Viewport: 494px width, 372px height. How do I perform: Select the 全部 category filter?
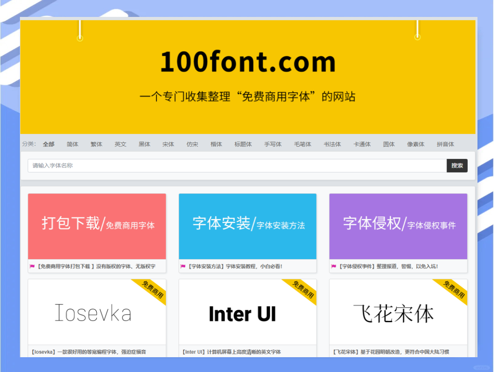point(48,144)
